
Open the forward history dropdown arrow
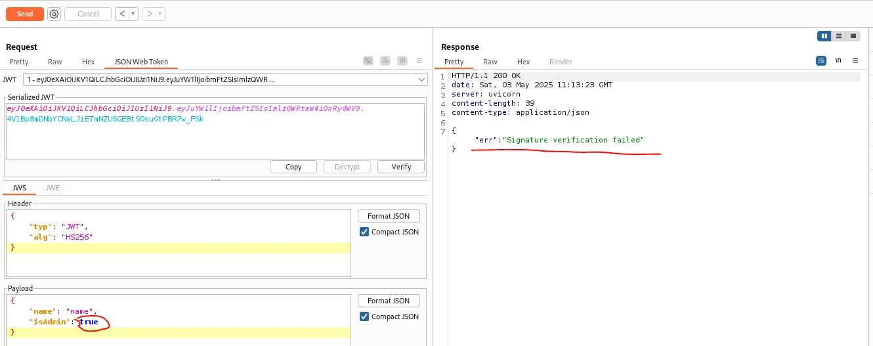(161, 14)
